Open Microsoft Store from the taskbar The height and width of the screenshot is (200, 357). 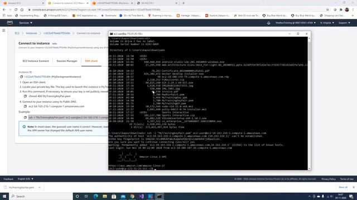point(114,196)
